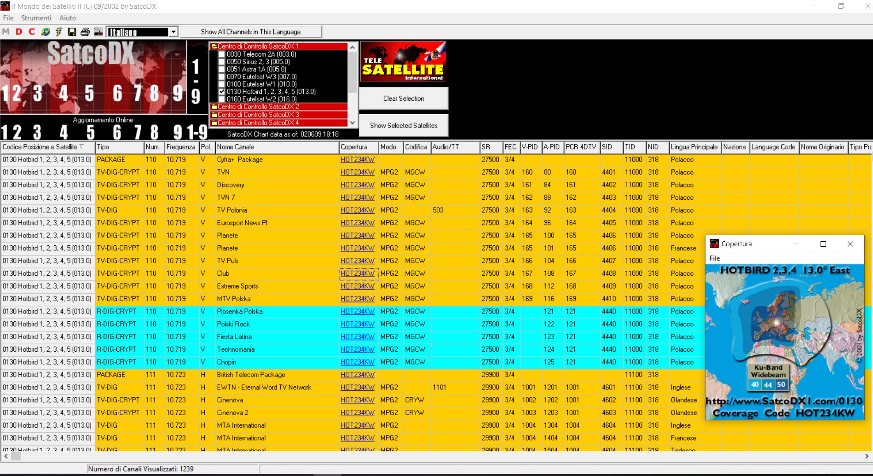Click Show All Channels in This Language
The image size is (873, 476).
click(251, 32)
